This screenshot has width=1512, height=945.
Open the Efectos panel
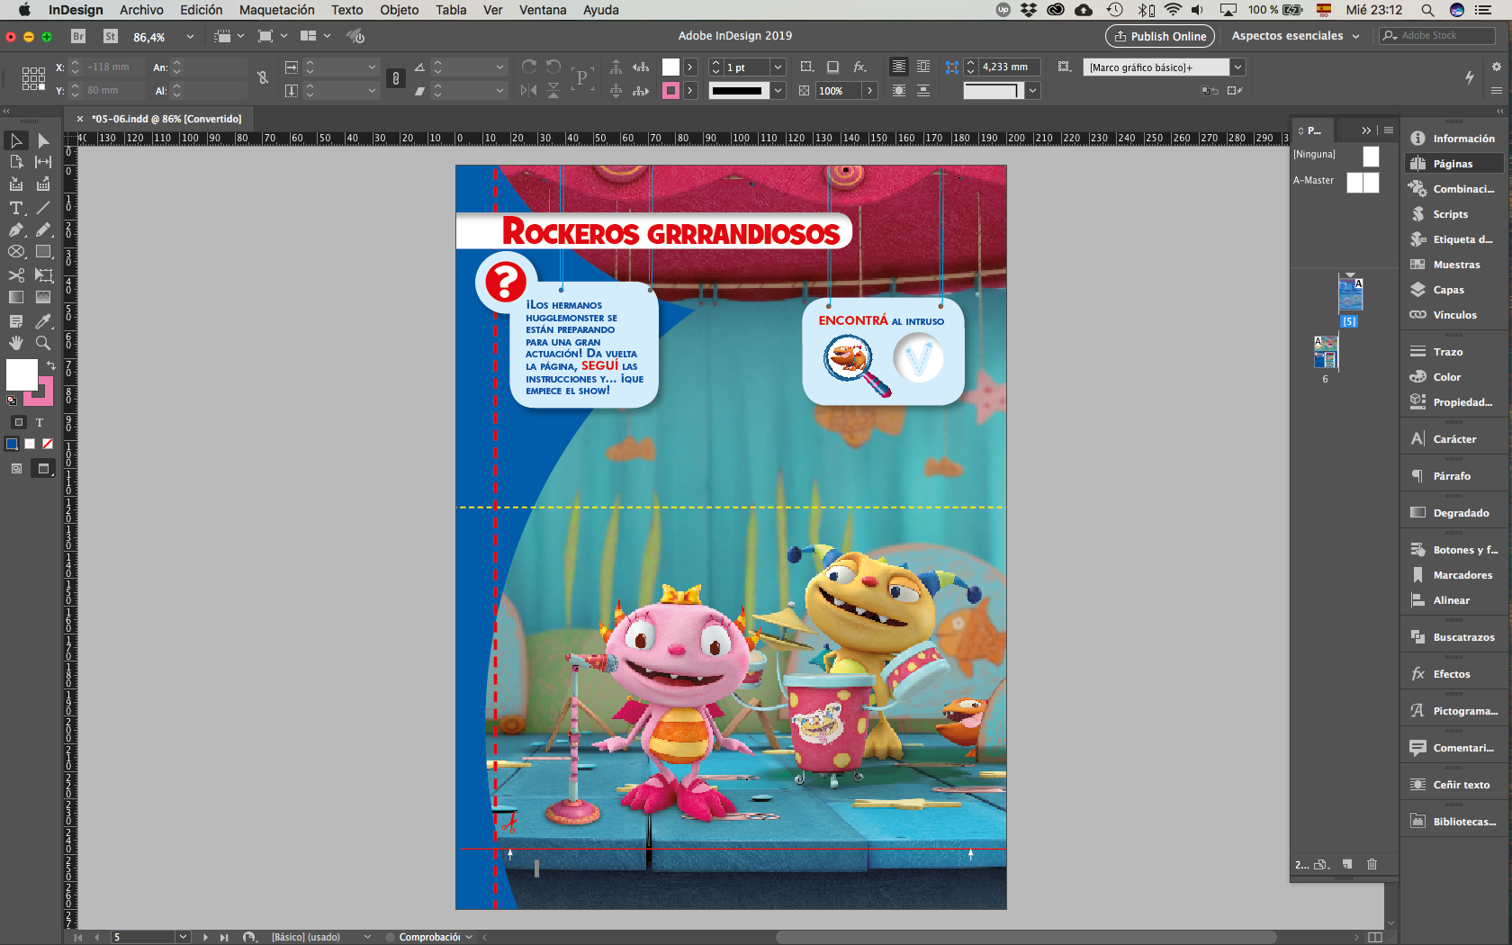point(1453,674)
